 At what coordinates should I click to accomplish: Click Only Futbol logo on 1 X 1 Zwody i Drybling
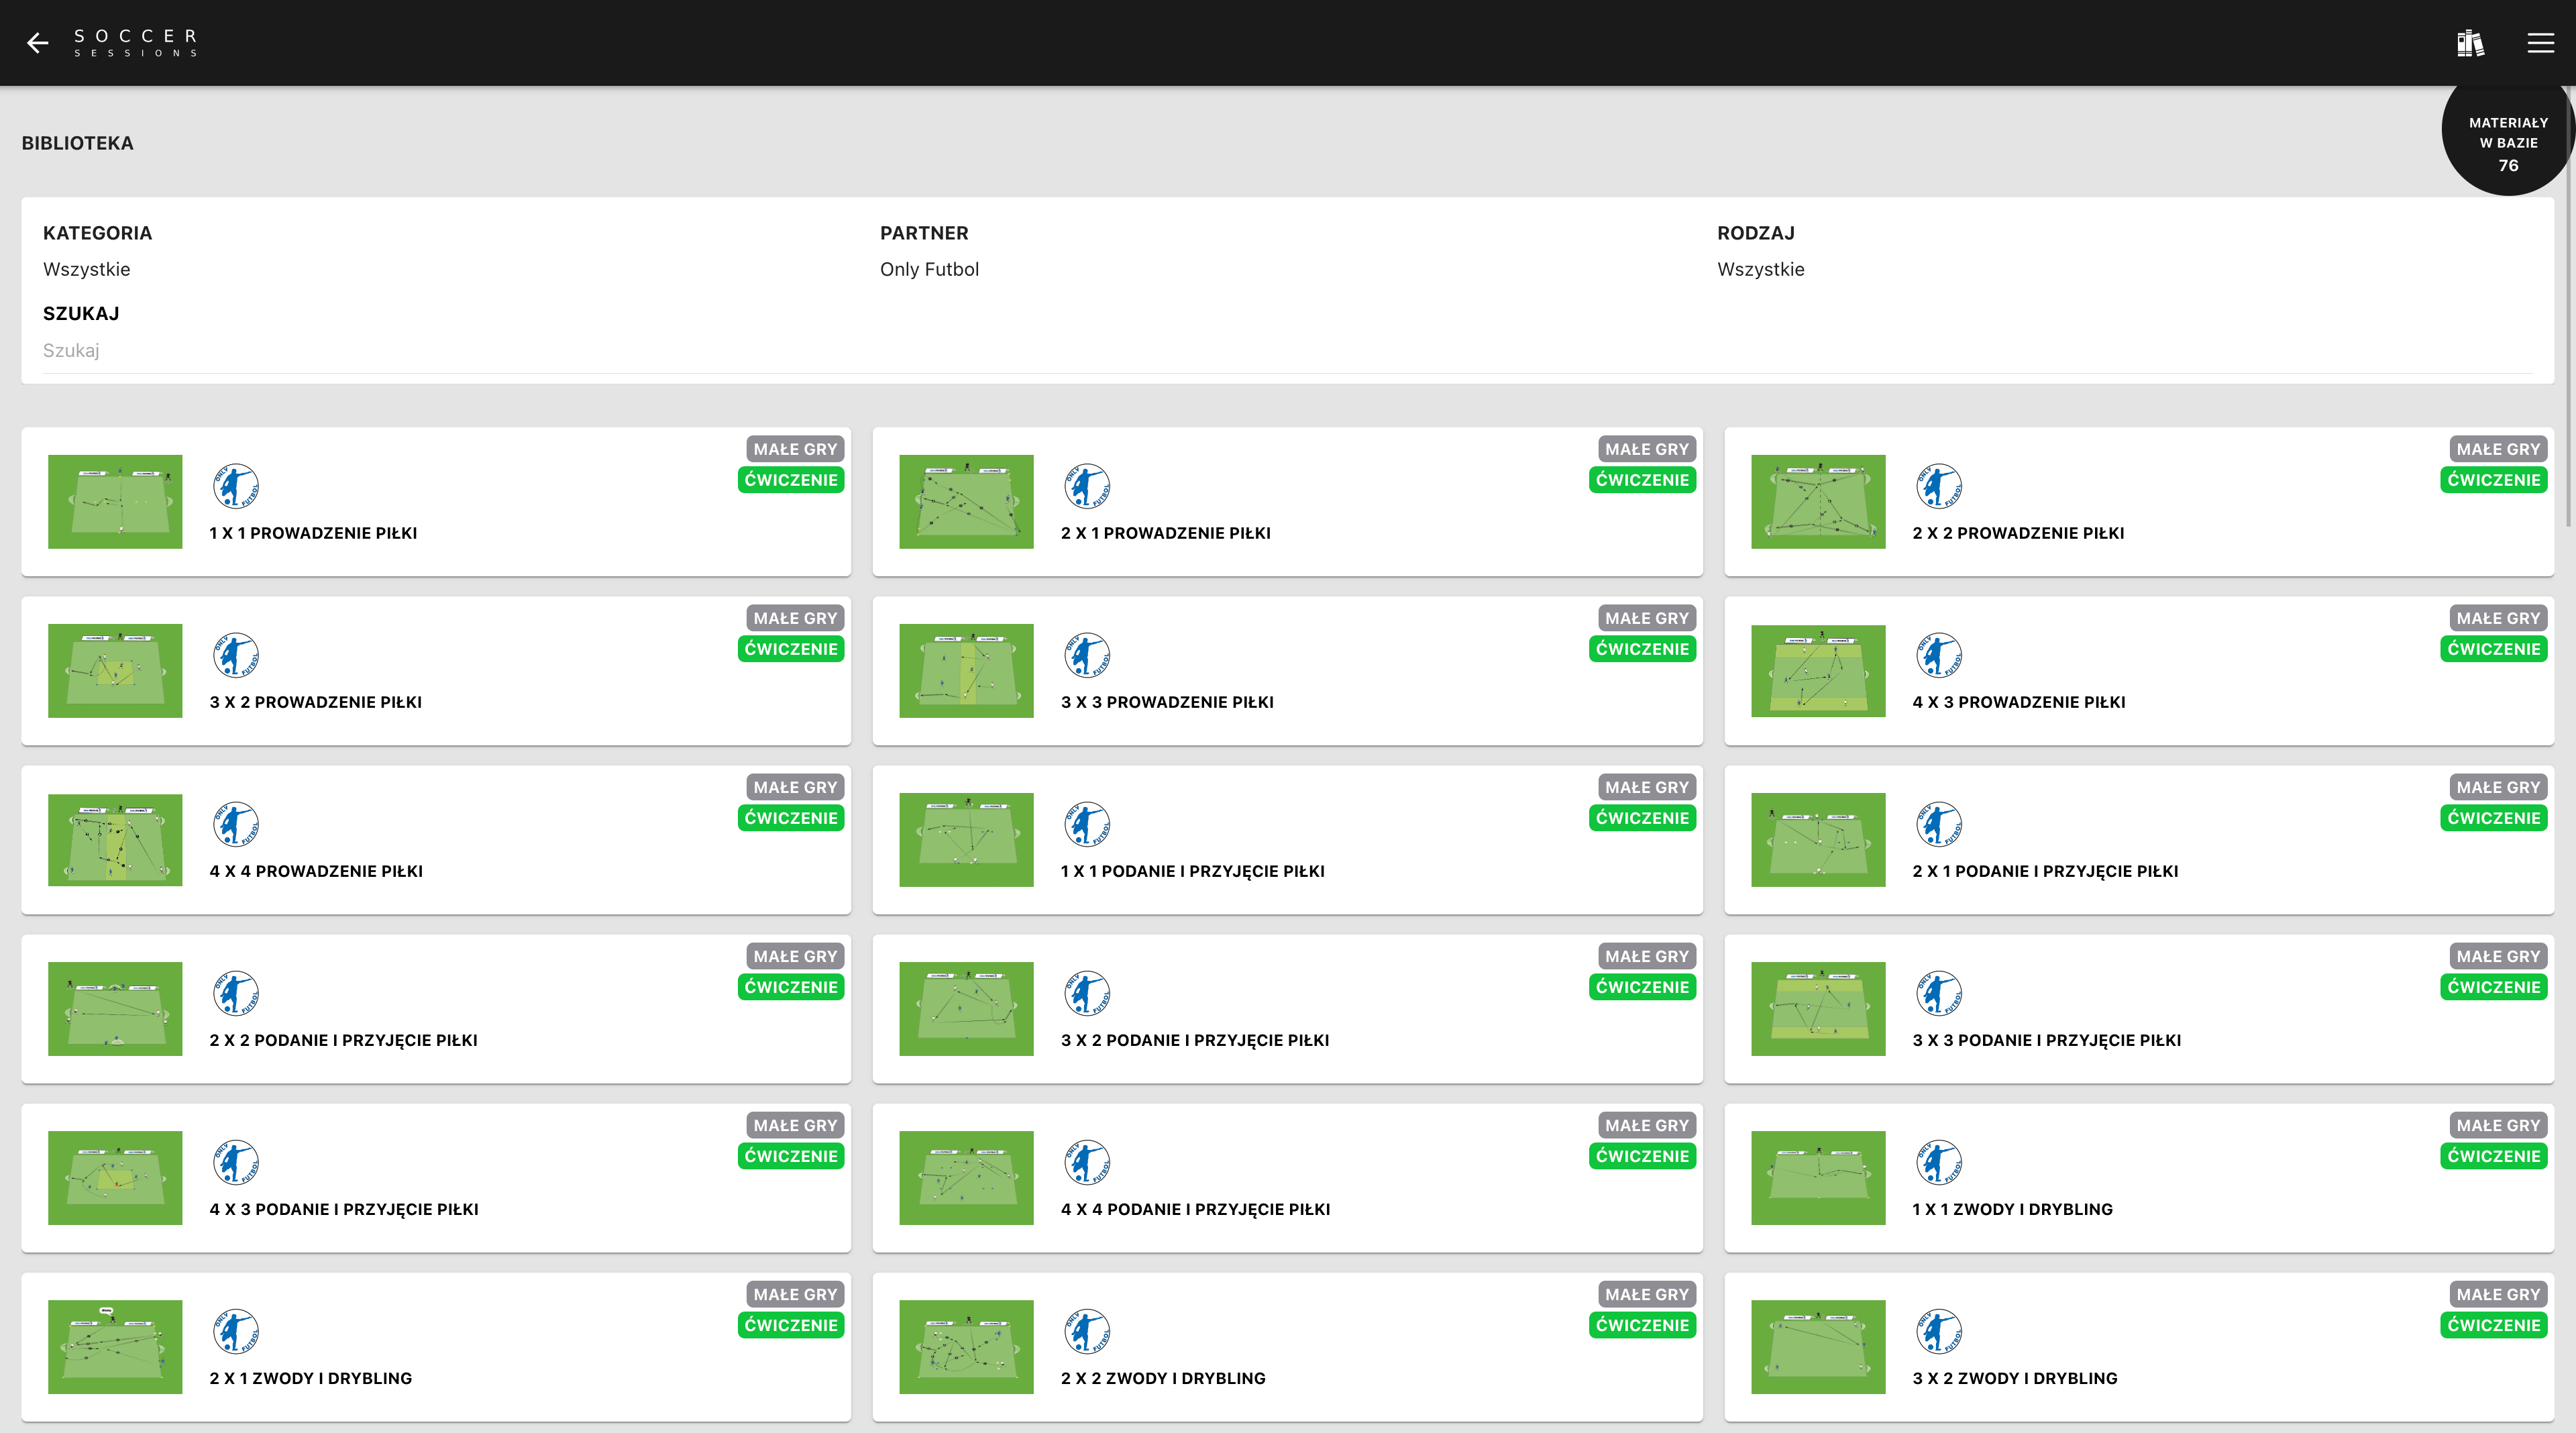point(1939,1162)
